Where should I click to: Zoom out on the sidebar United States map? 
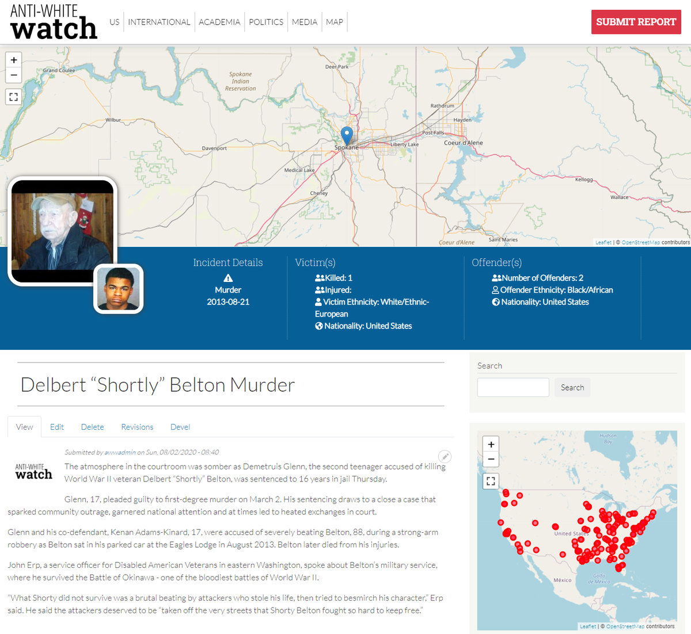click(491, 459)
